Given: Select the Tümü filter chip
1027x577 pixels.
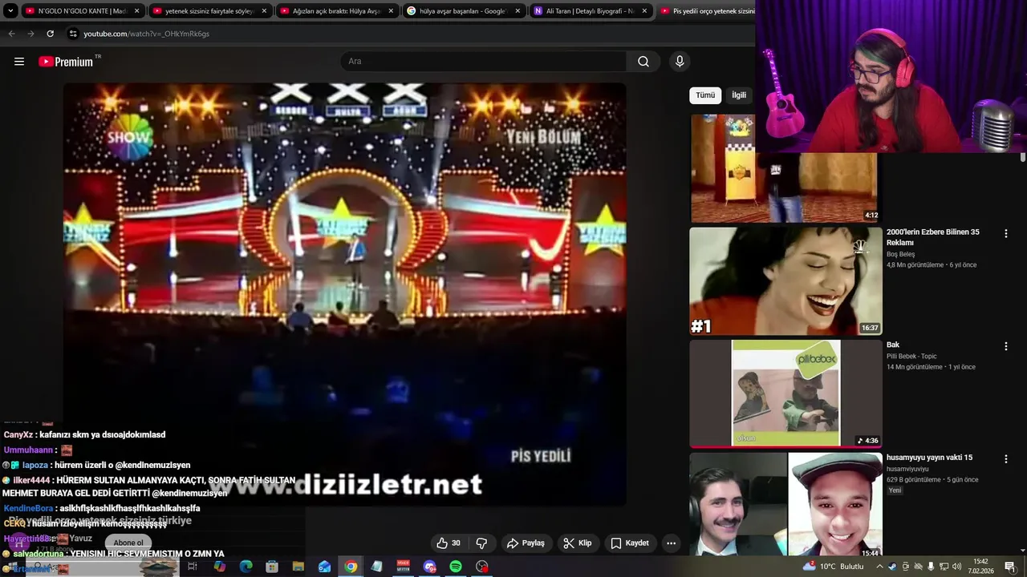Looking at the screenshot, I should point(705,95).
